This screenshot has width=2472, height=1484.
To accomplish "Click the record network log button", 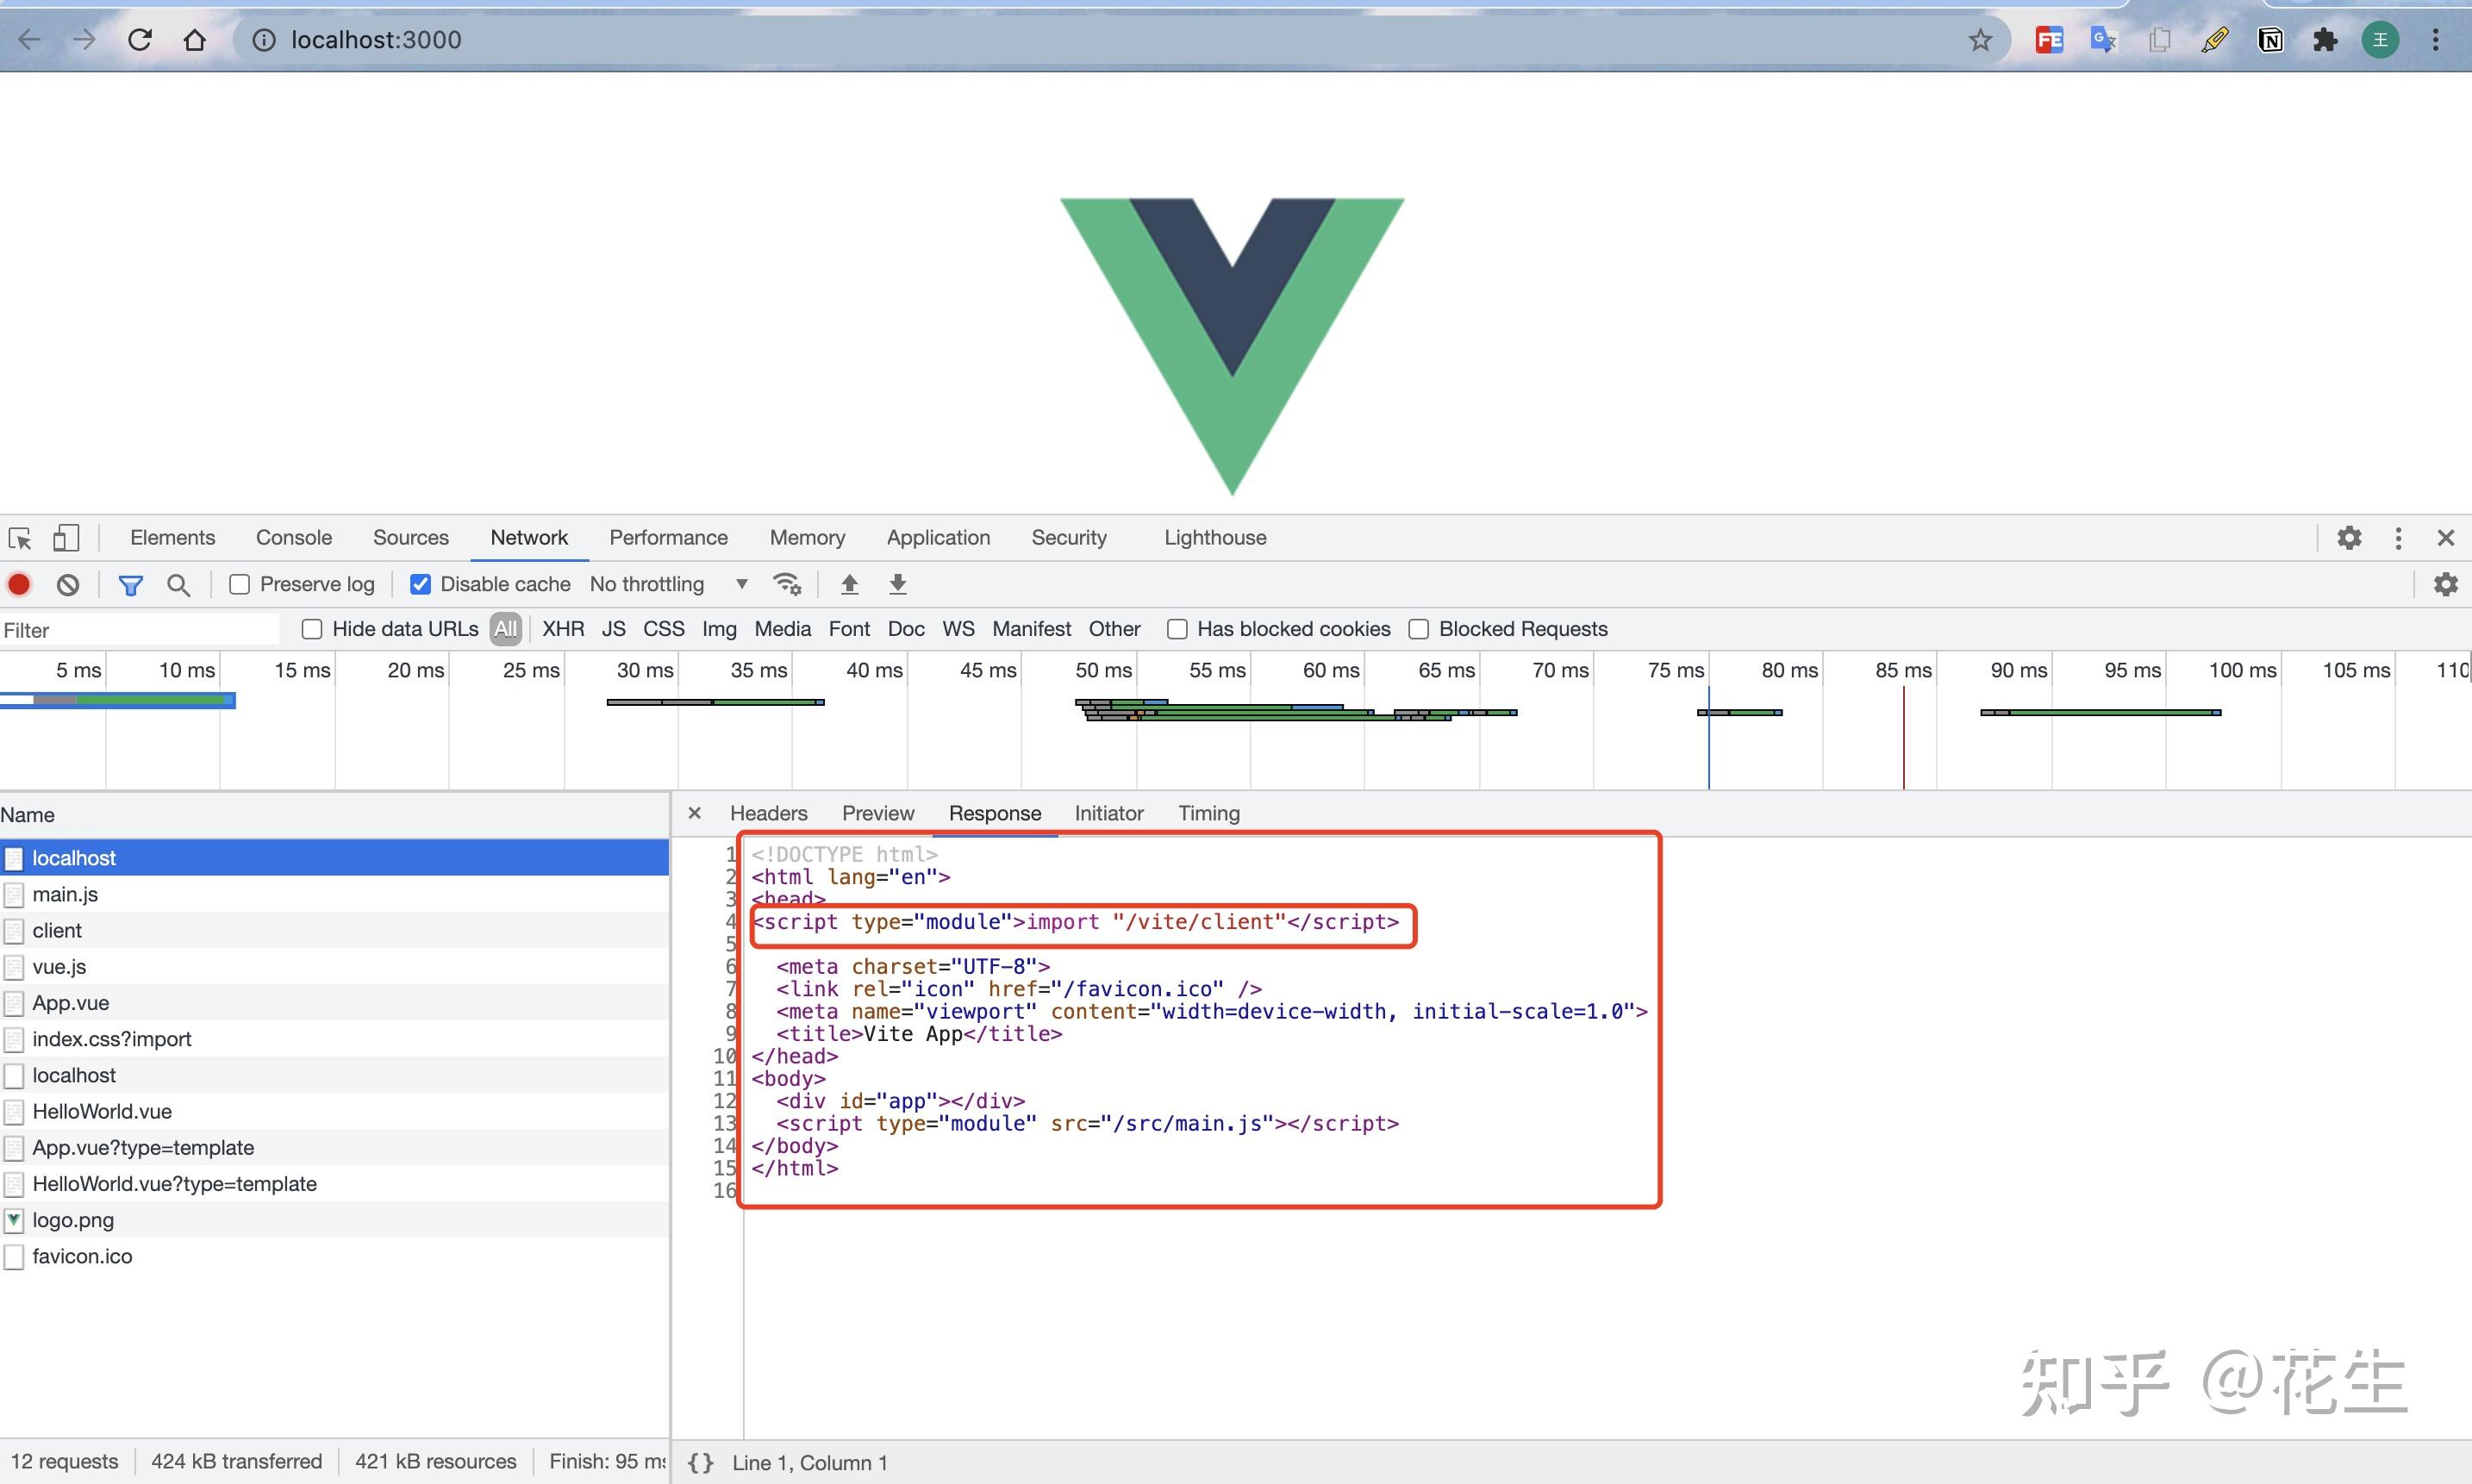I will point(19,584).
